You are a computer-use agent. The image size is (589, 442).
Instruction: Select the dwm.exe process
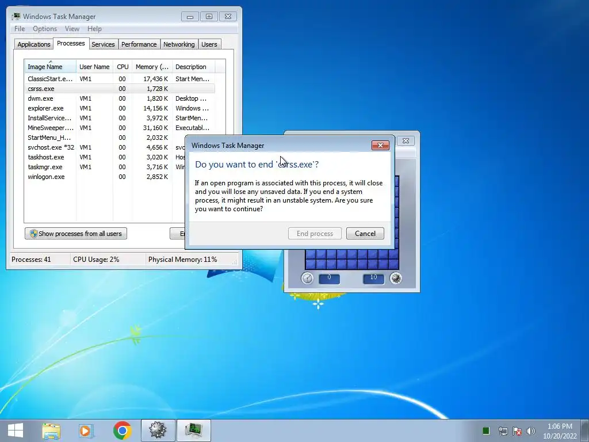(x=120, y=98)
